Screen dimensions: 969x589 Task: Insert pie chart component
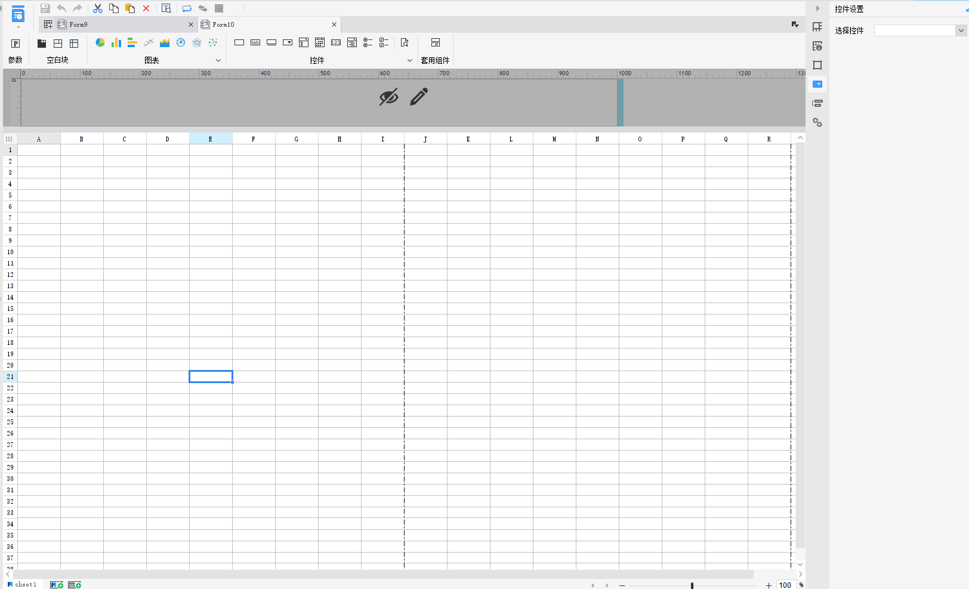point(100,42)
